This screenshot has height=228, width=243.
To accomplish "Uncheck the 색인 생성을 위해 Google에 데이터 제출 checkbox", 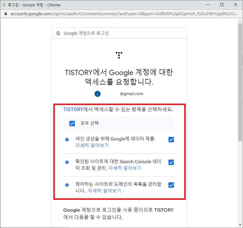I will click(x=171, y=140).
